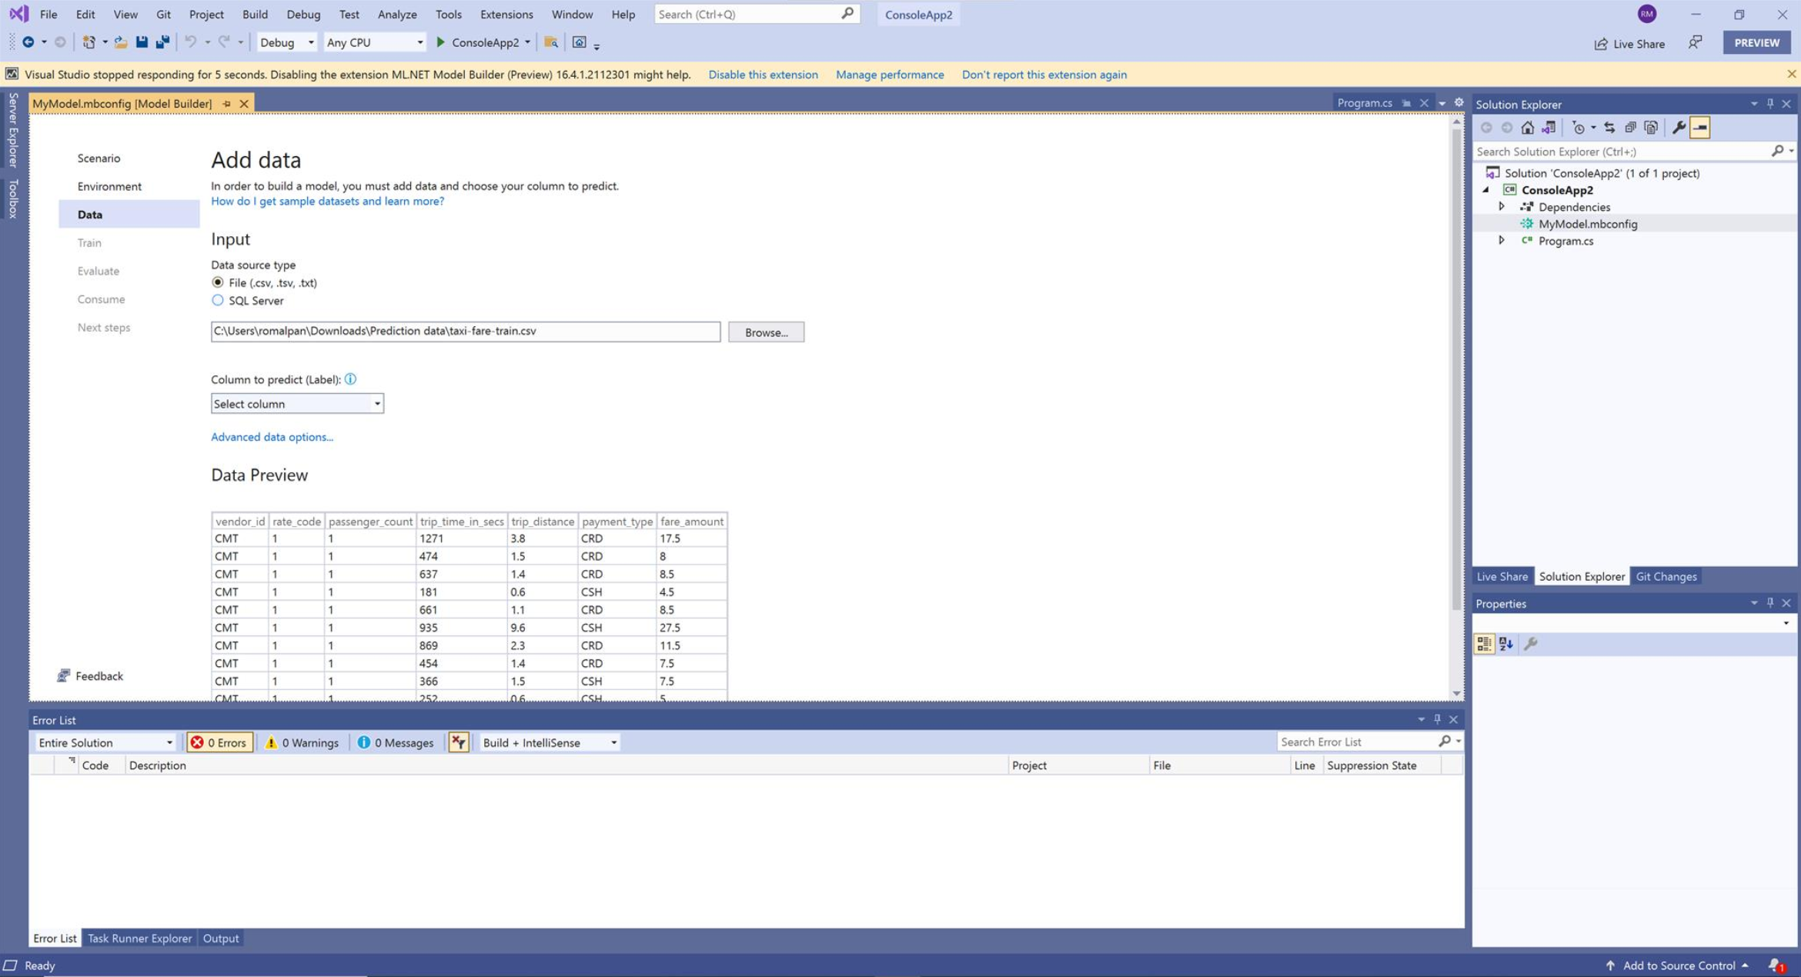Screen dimensions: 1801x977
Task: Open the Extensions menu
Action: 506,14
